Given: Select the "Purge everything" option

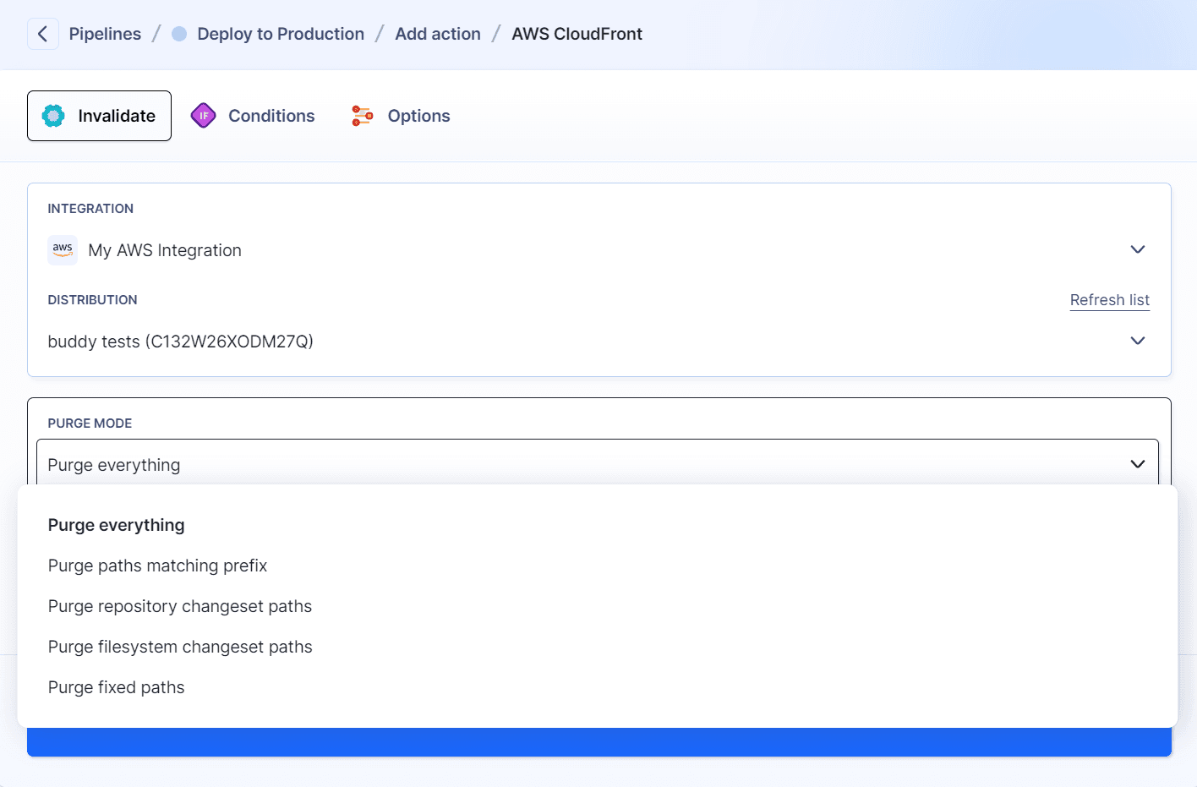Looking at the screenshot, I should [x=116, y=524].
